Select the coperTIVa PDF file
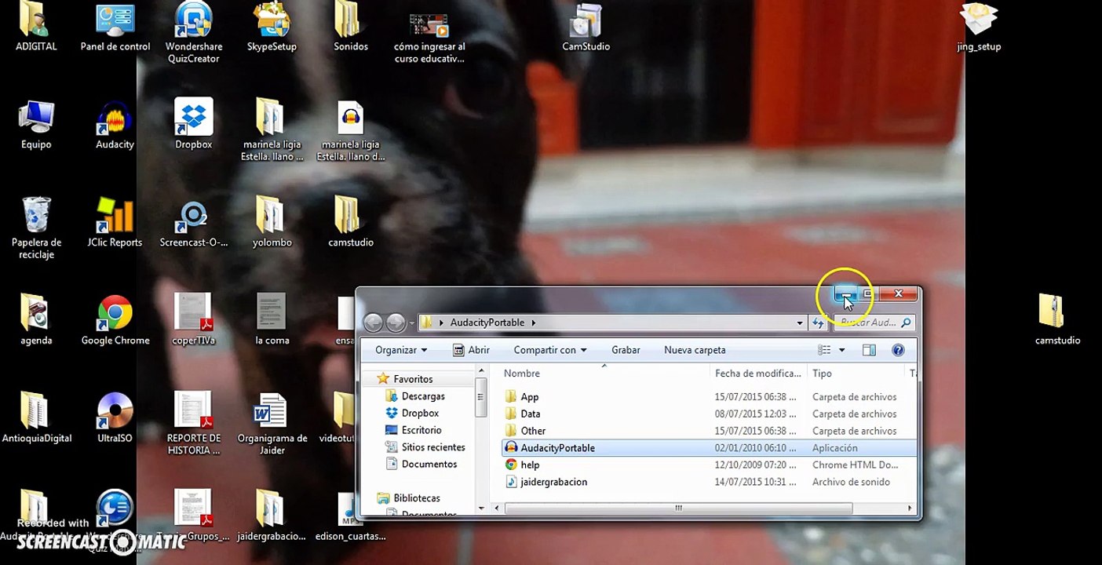The height and width of the screenshot is (565, 1102). click(x=193, y=320)
